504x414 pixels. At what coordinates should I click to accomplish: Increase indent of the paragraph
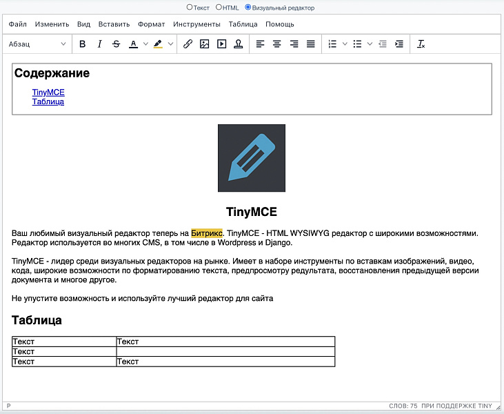pos(399,44)
